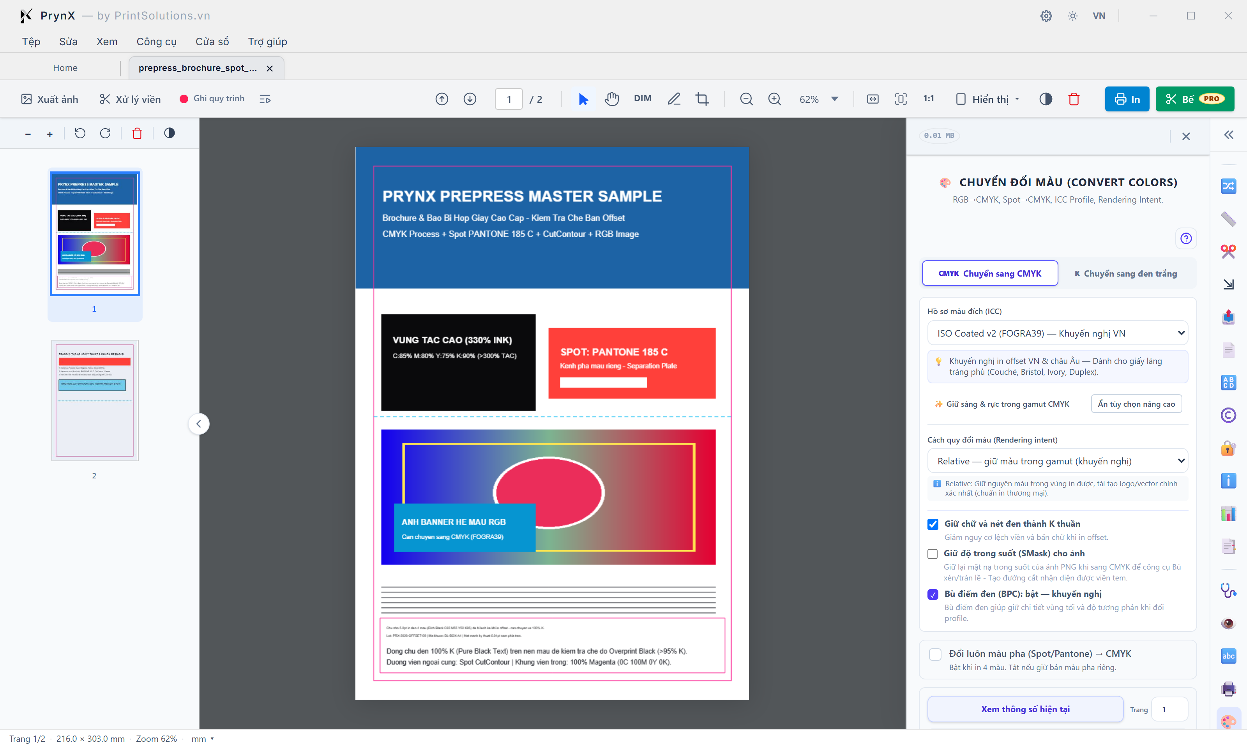The height and width of the screenshot is (748, 1247).
Task: Open the mm units dropdown in status bar
Action: point(203,739)
